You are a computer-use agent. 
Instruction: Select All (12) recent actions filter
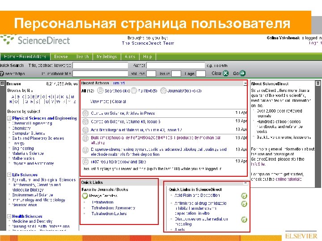coord(88,91)
